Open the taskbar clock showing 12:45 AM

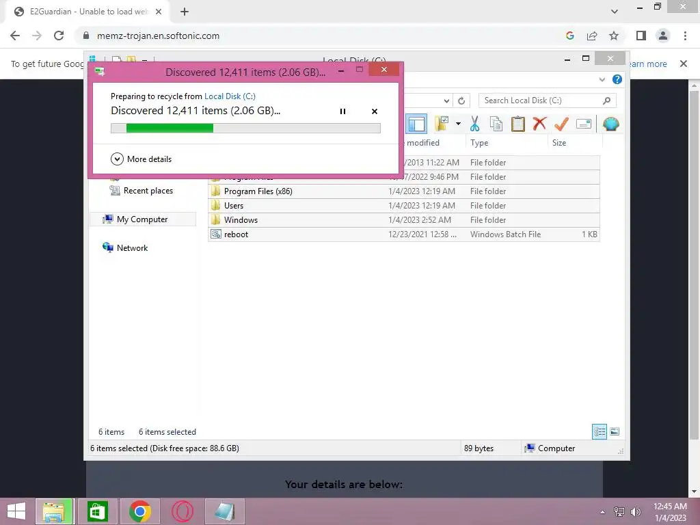click(670, 511)
